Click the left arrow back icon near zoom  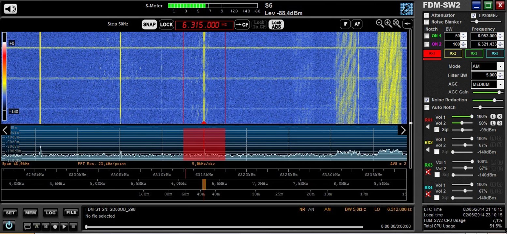(x=408, y=24)
